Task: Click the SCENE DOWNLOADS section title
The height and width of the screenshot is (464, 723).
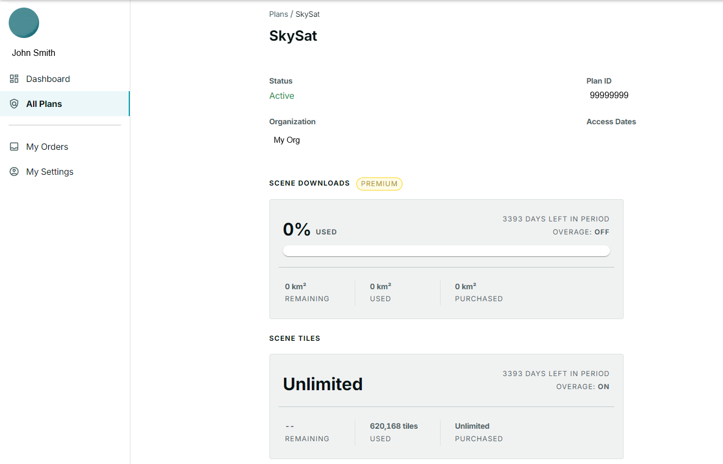Action: tap(310, 183)
